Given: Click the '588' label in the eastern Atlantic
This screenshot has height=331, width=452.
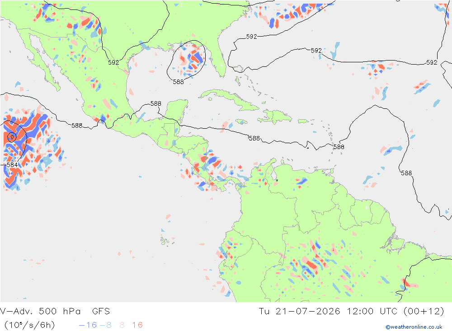Looking at the screenshot, I should coord(406,173).
